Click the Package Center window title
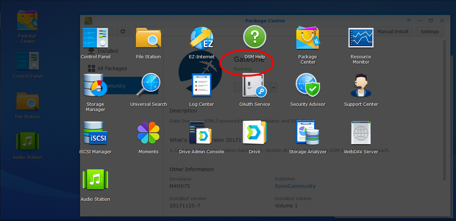 [x=265, y=21]
